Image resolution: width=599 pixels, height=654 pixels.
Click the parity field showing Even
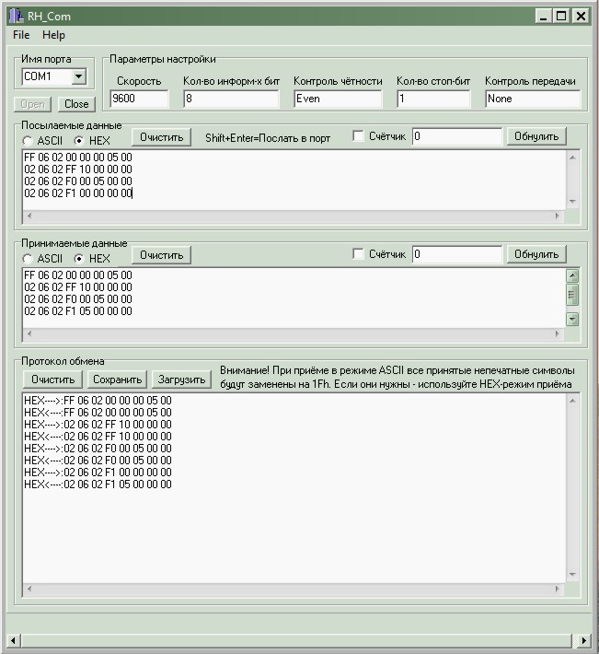[x=338, y=99]
